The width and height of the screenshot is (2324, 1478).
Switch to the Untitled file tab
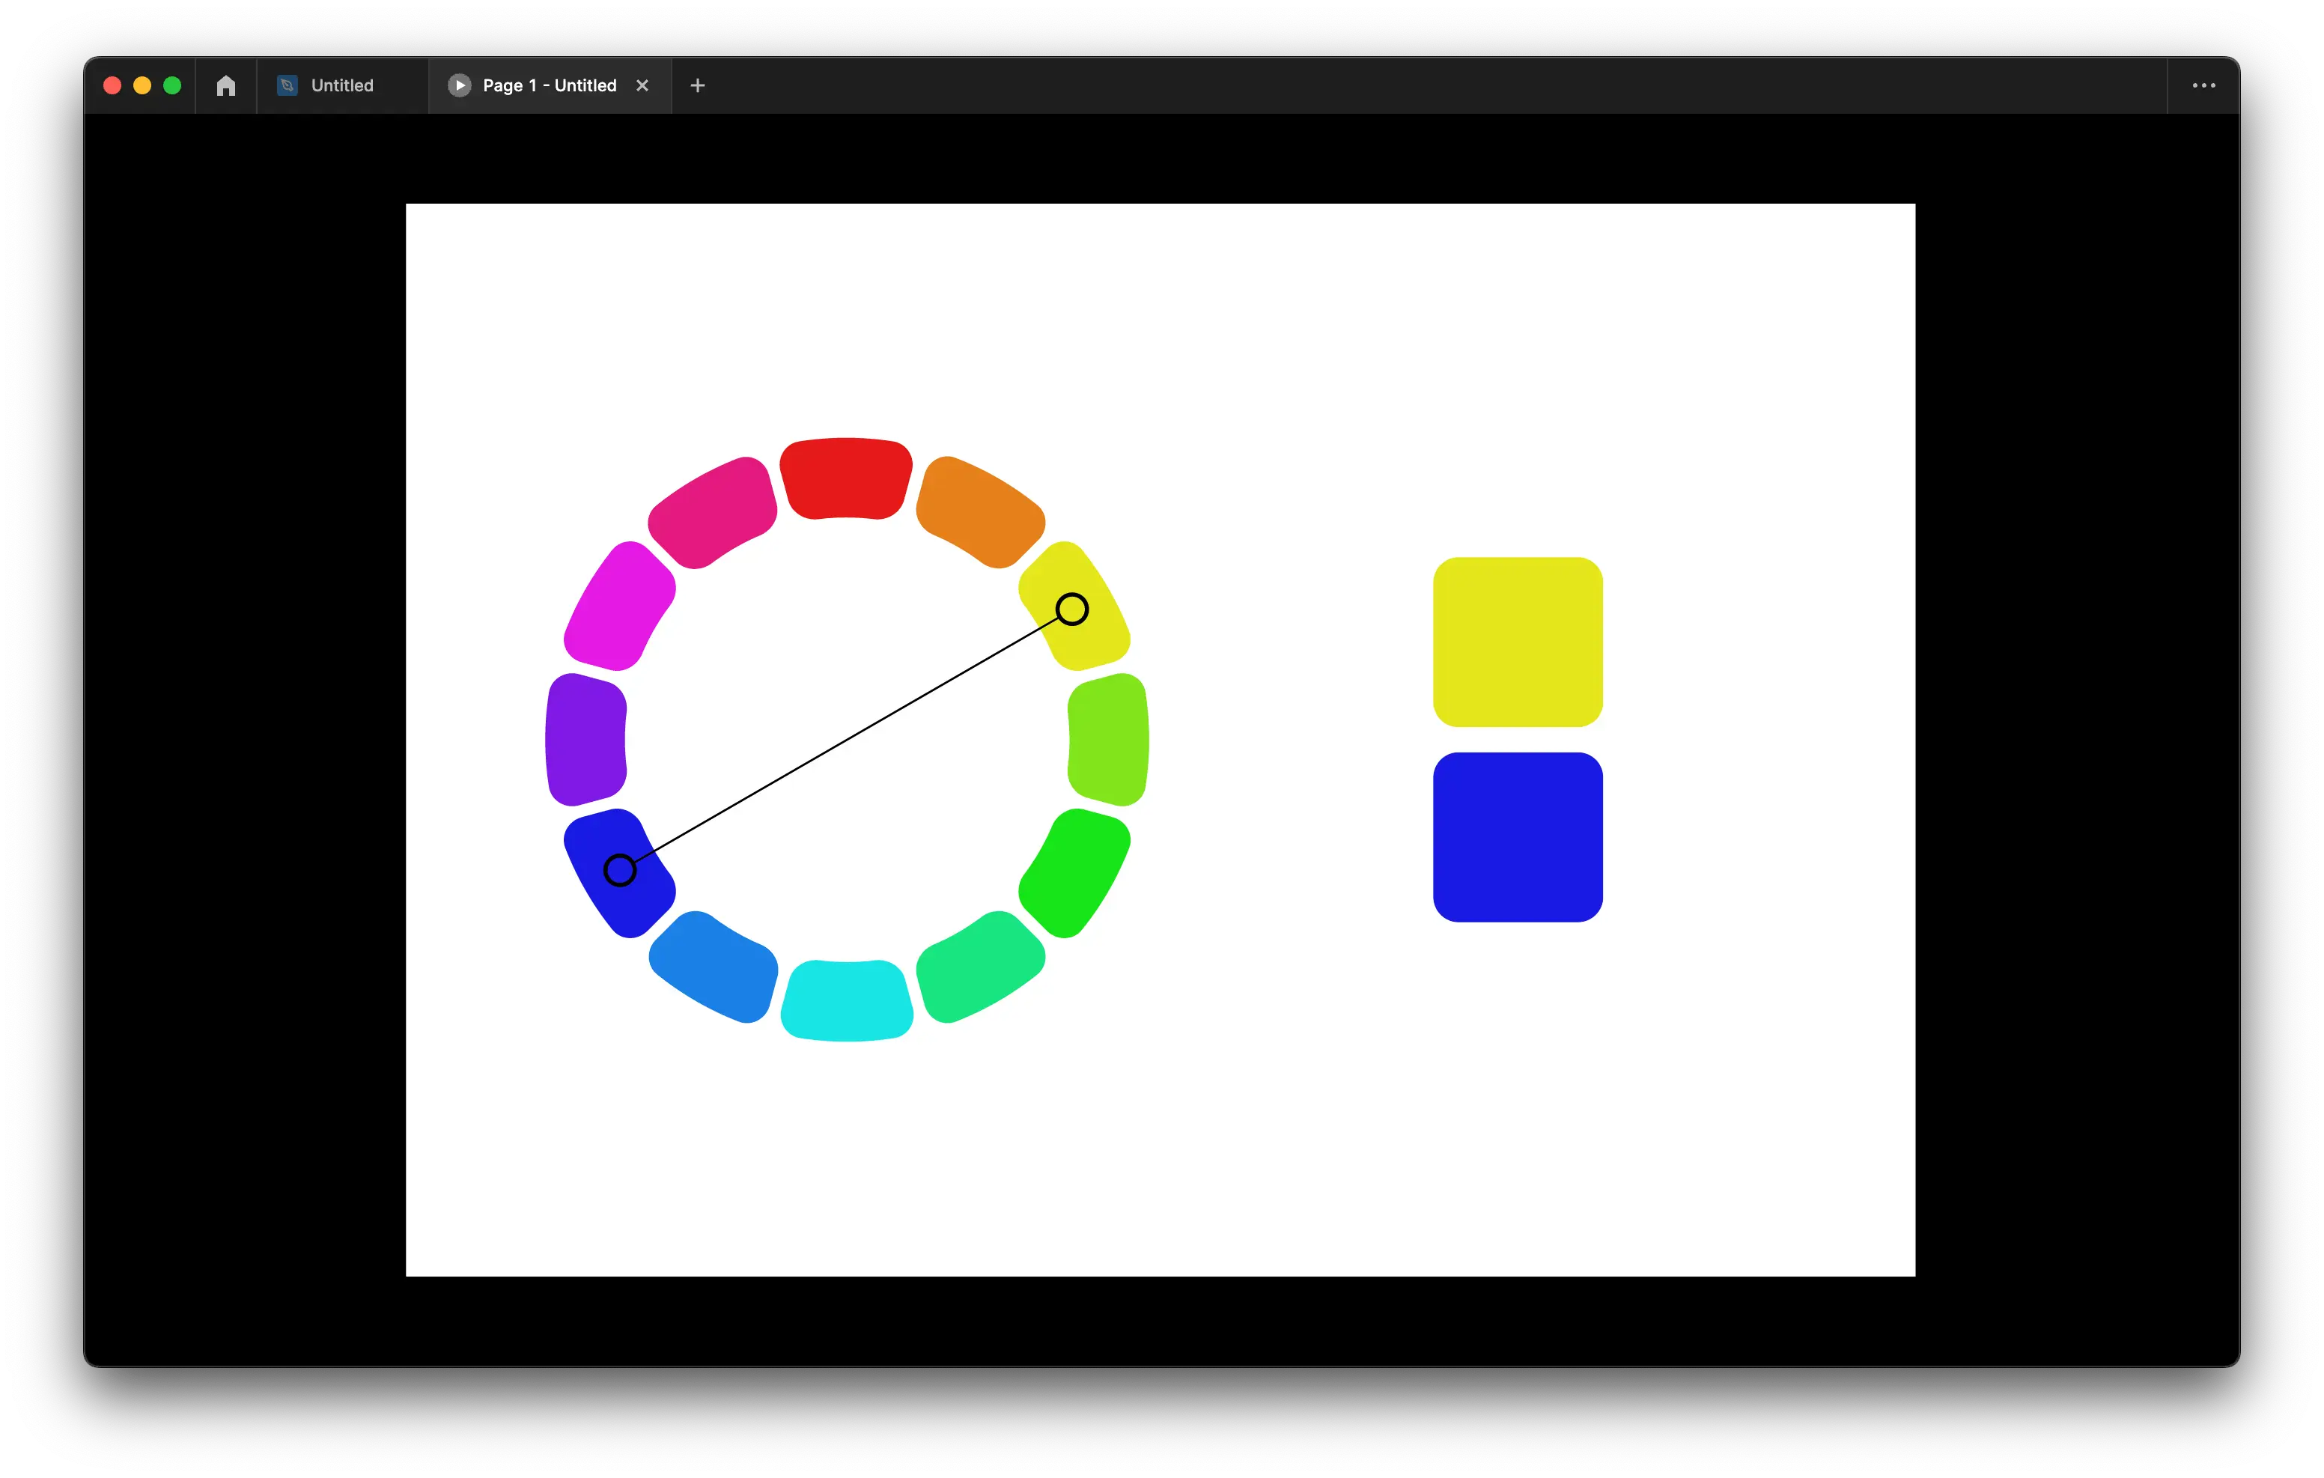point(341,86)
